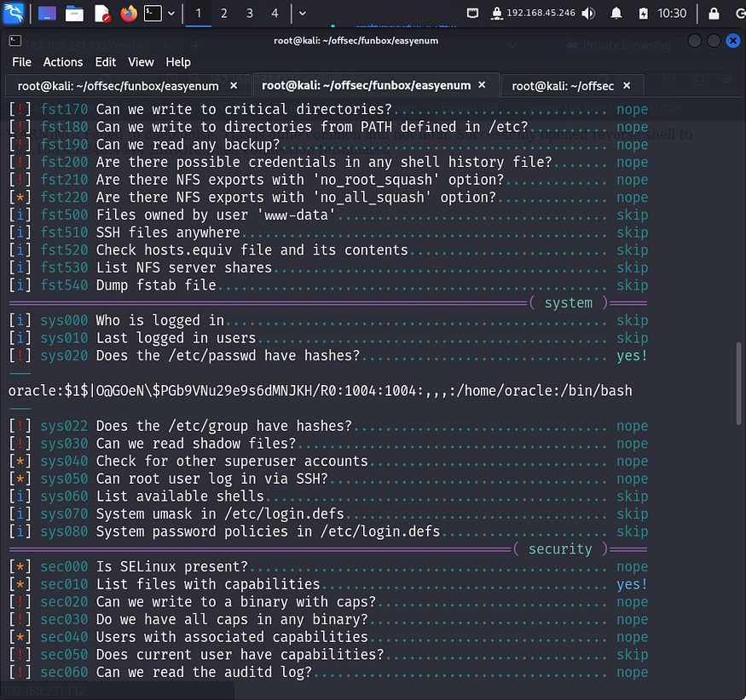Click the sys020 /etc/passwd hashes line
This screenshot has width=746, height=700.
coord(328,355)
